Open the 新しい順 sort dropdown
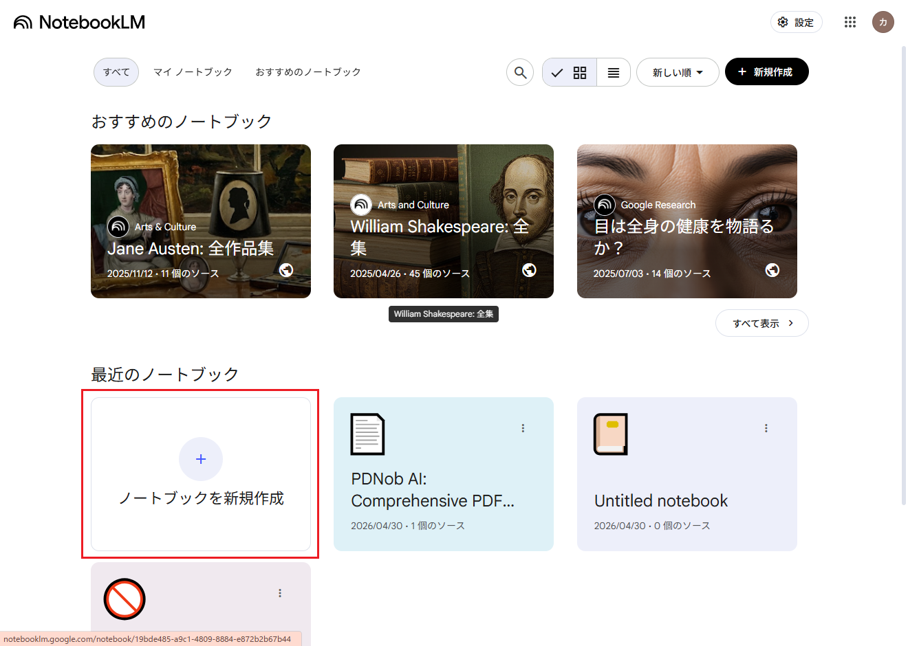 [x=678, y=72]
